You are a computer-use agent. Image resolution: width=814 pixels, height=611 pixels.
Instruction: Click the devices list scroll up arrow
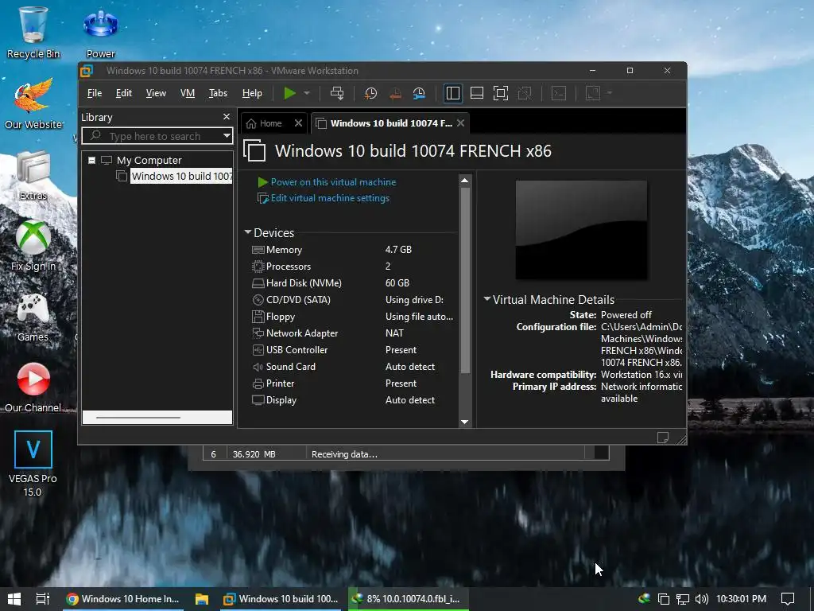click(x=464, y=181)
